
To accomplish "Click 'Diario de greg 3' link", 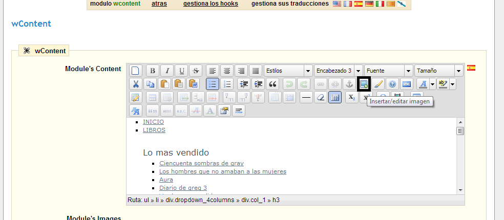I will coord(183,188).
